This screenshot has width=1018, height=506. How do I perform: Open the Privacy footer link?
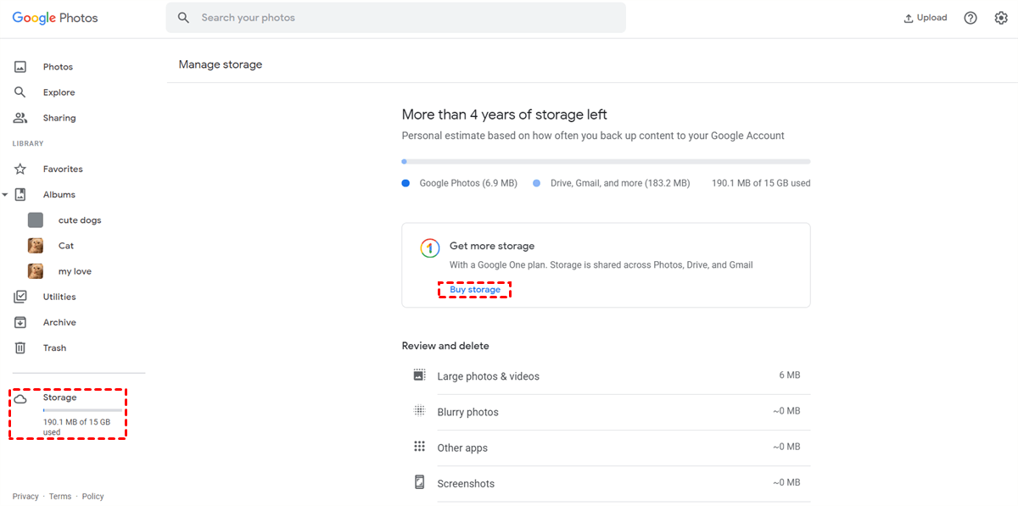(x=25, y=497)
